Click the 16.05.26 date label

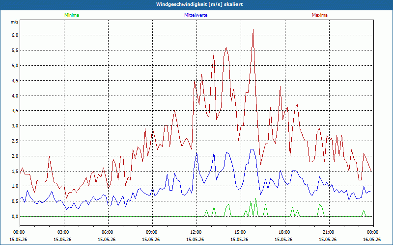372,240
